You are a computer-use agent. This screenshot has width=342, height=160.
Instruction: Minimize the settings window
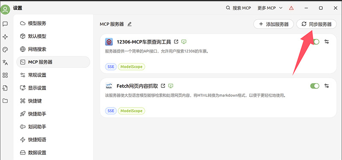tap(307, 8)
